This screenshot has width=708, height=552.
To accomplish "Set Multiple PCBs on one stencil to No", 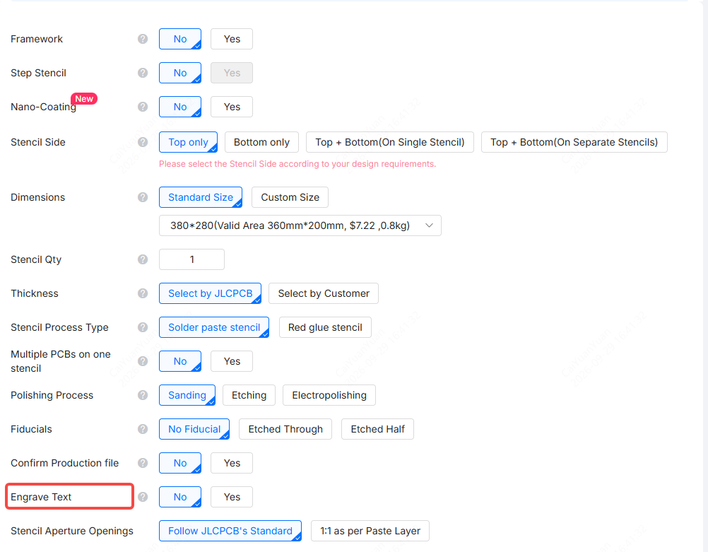I will click(x=180, y=361).
